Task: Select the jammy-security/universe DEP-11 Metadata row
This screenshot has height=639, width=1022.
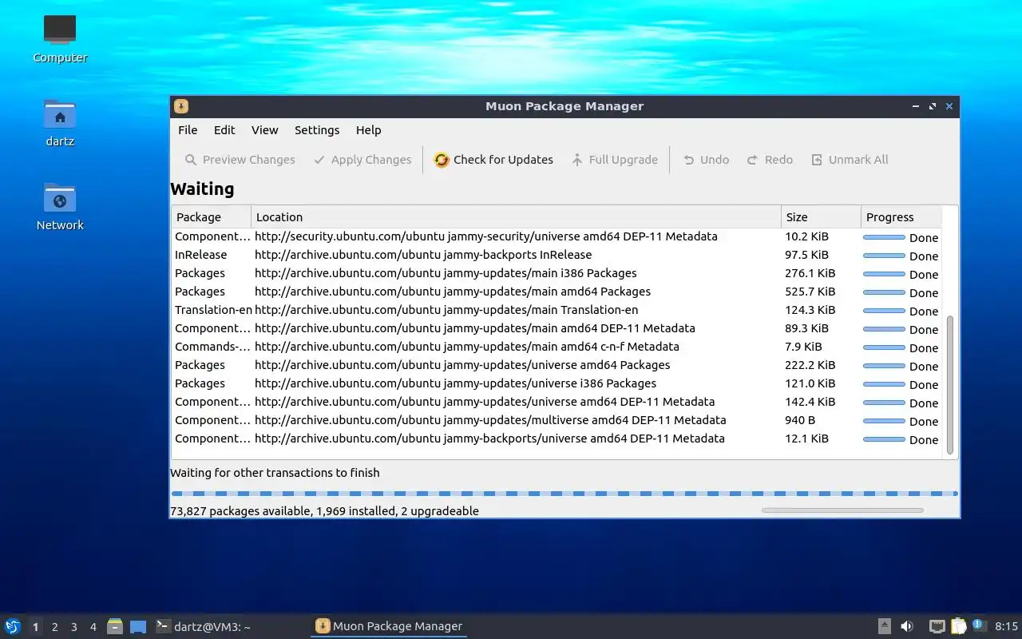Action: coord(557,236)
